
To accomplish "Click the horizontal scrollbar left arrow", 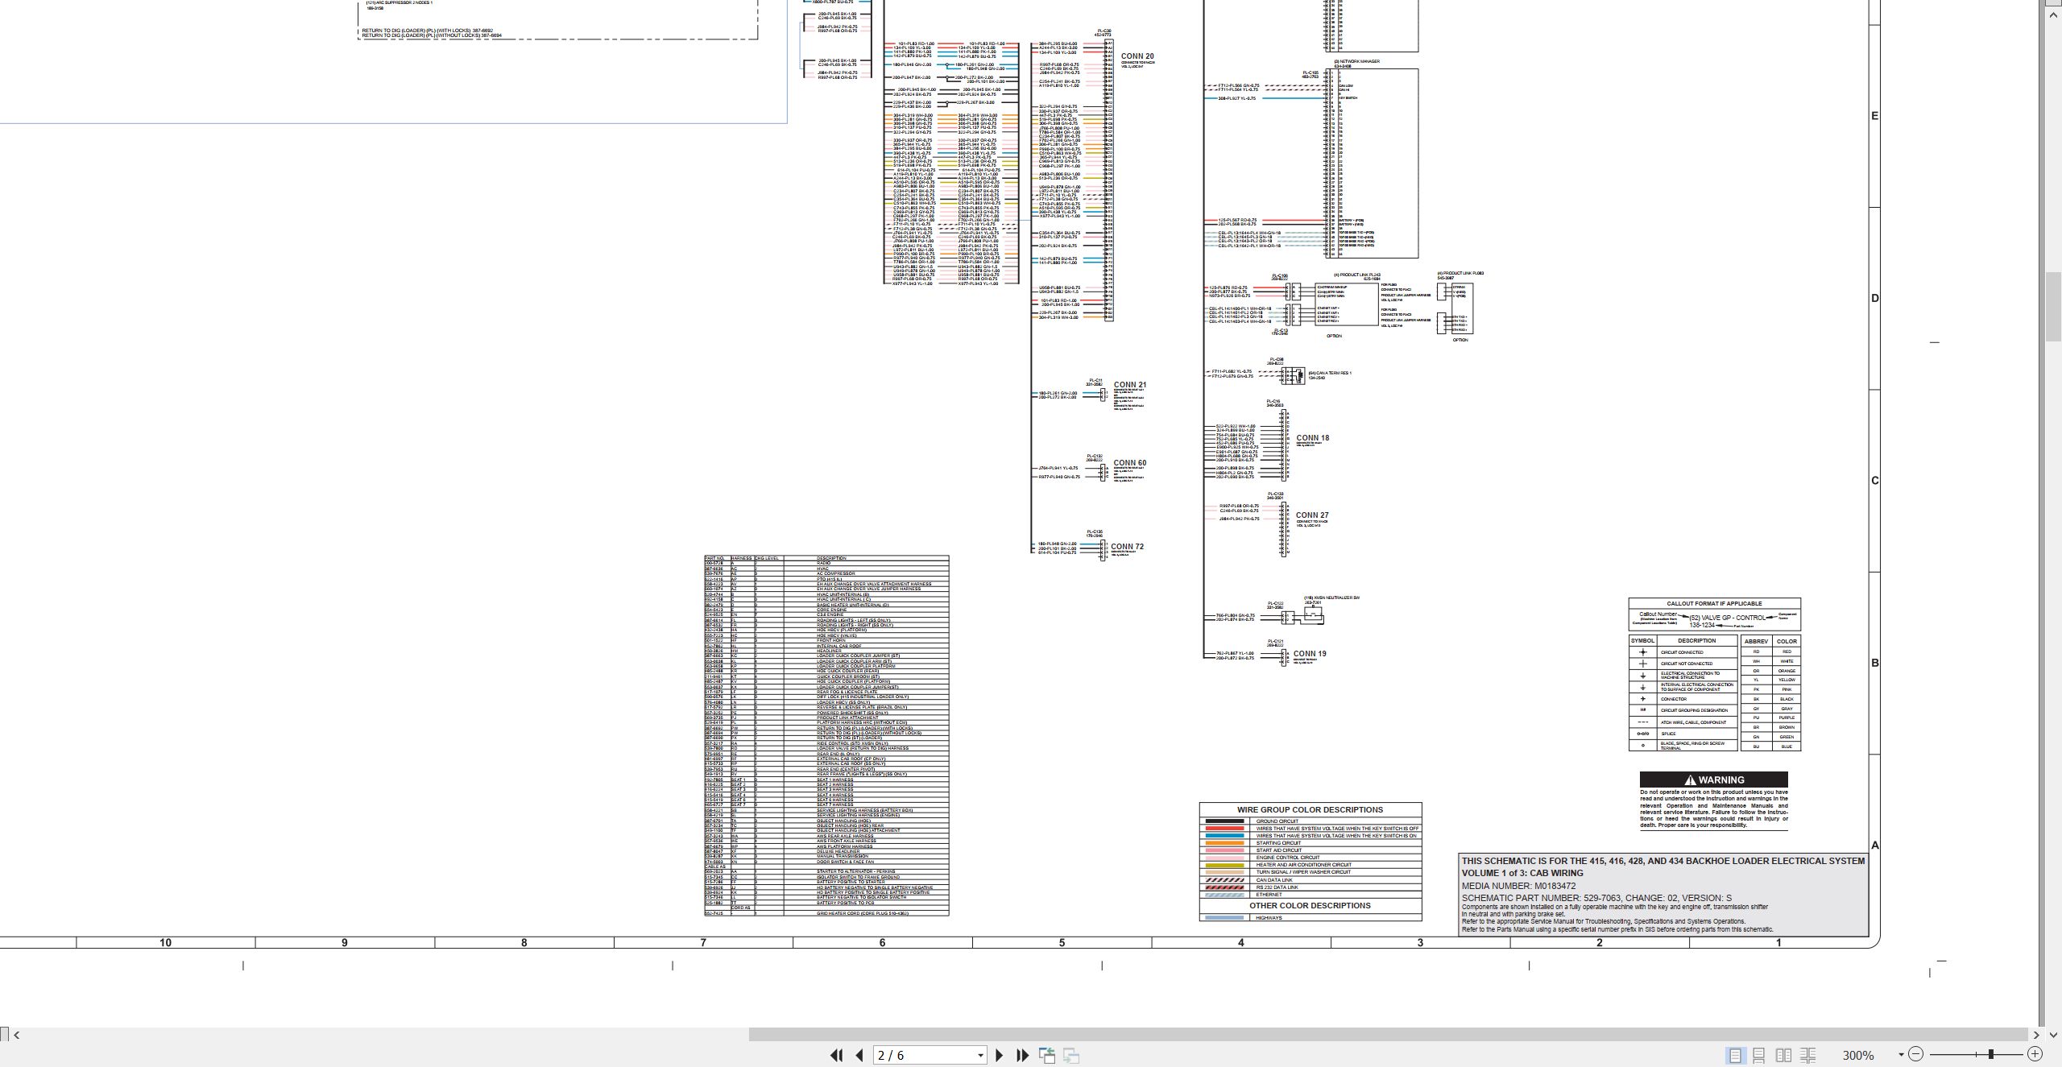I will (x=17, y=1035).
